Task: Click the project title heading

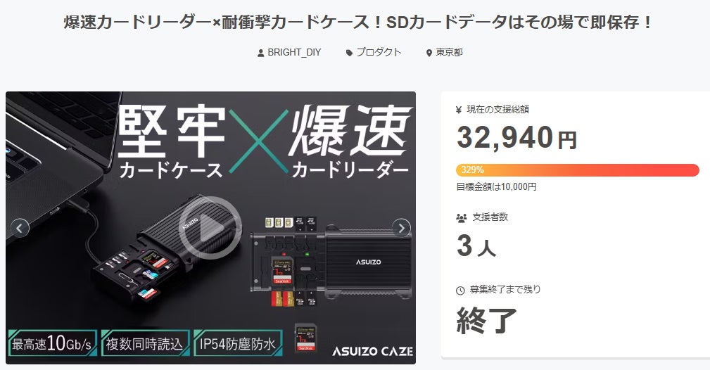Action: [x=357, y=23]
